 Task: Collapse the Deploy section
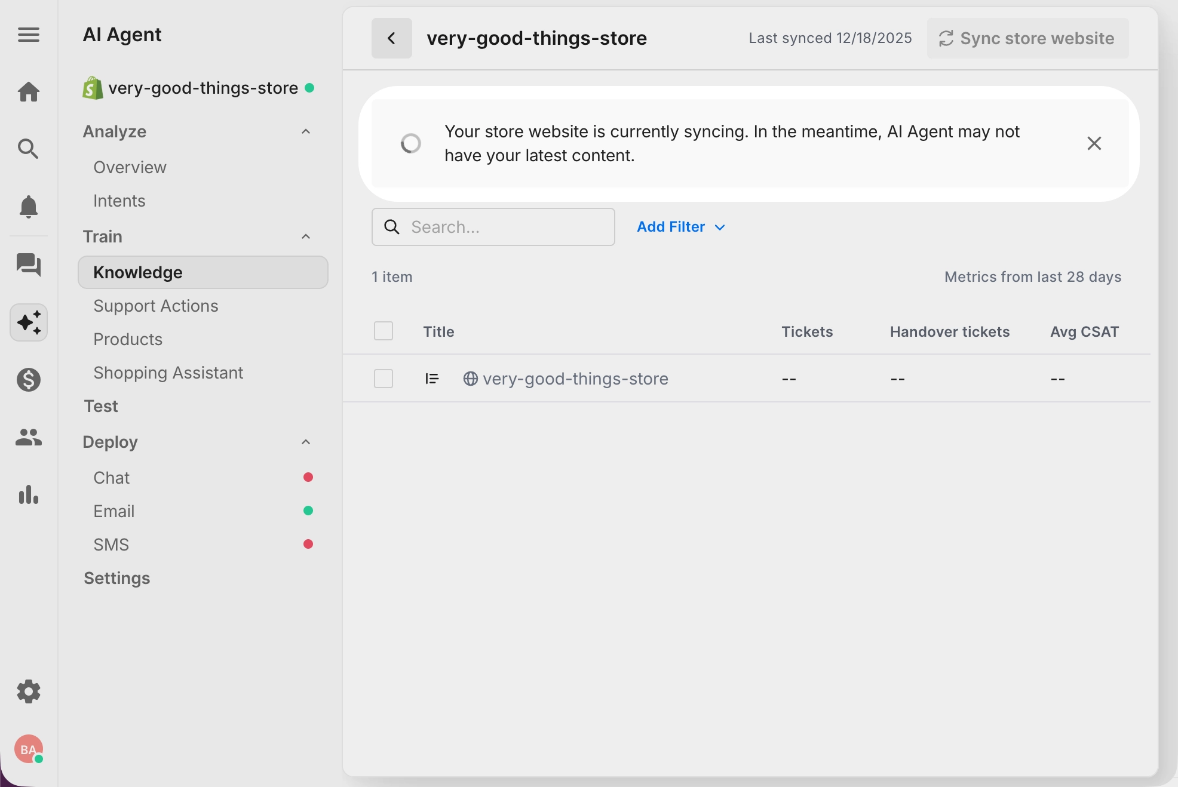coord(306,442)
